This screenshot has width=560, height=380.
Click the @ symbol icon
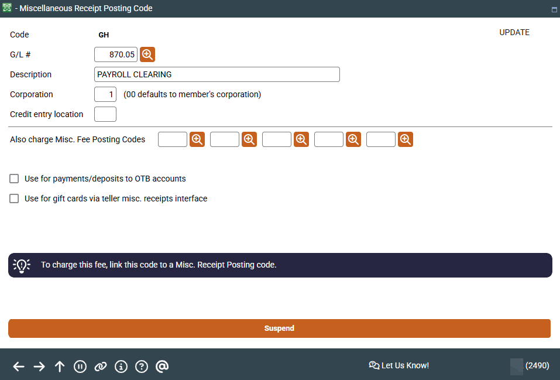pos(162,367)
